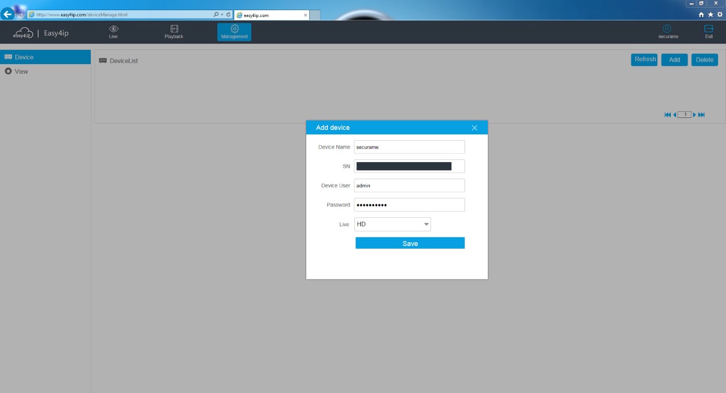Viewport: 726px width, 393px height.
Task: Click the Refresh button
Action: 644,60
